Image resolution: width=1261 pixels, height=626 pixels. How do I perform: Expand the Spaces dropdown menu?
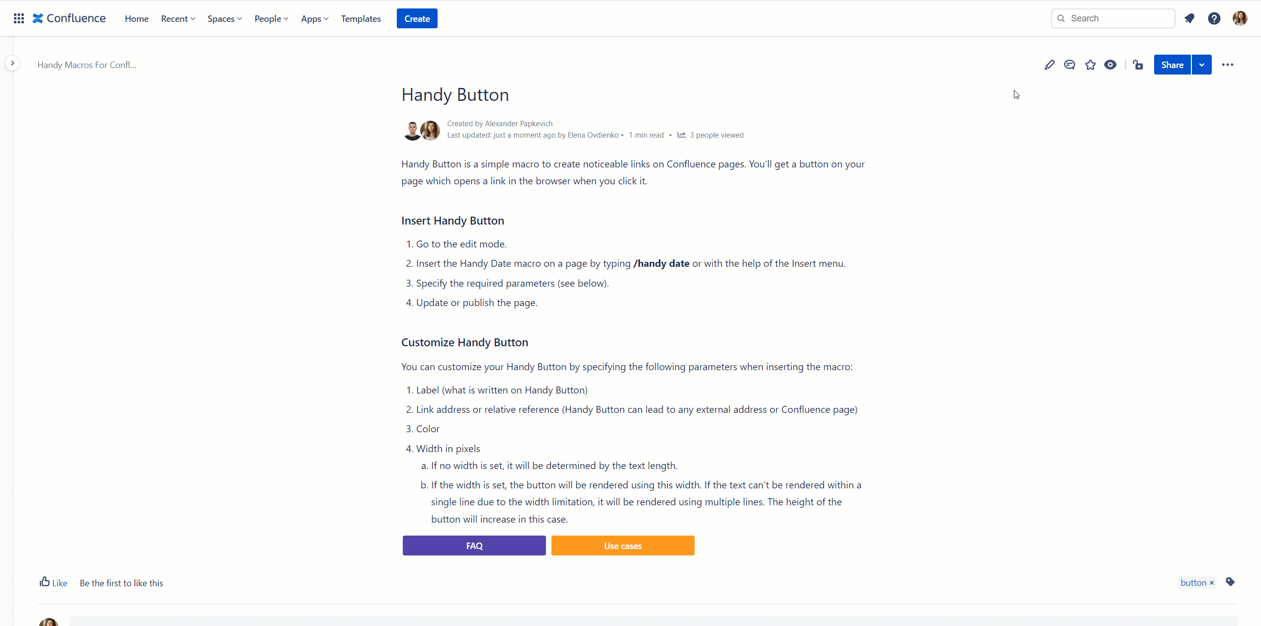[x=225, y=18]
